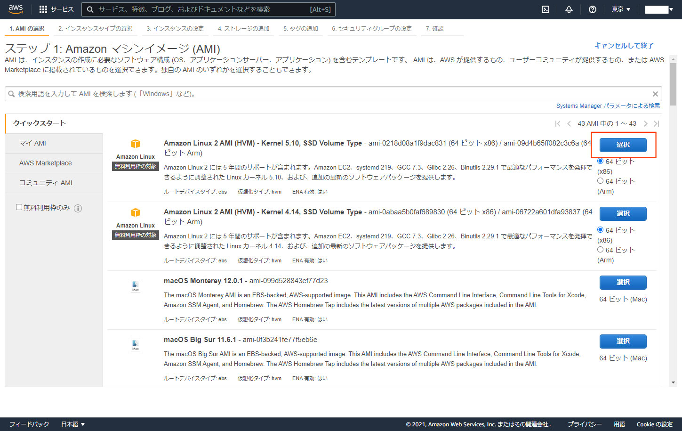The height and width of the screenshot is (431, 682).
Task: Focus the top services search field
Action: (209, 9)
